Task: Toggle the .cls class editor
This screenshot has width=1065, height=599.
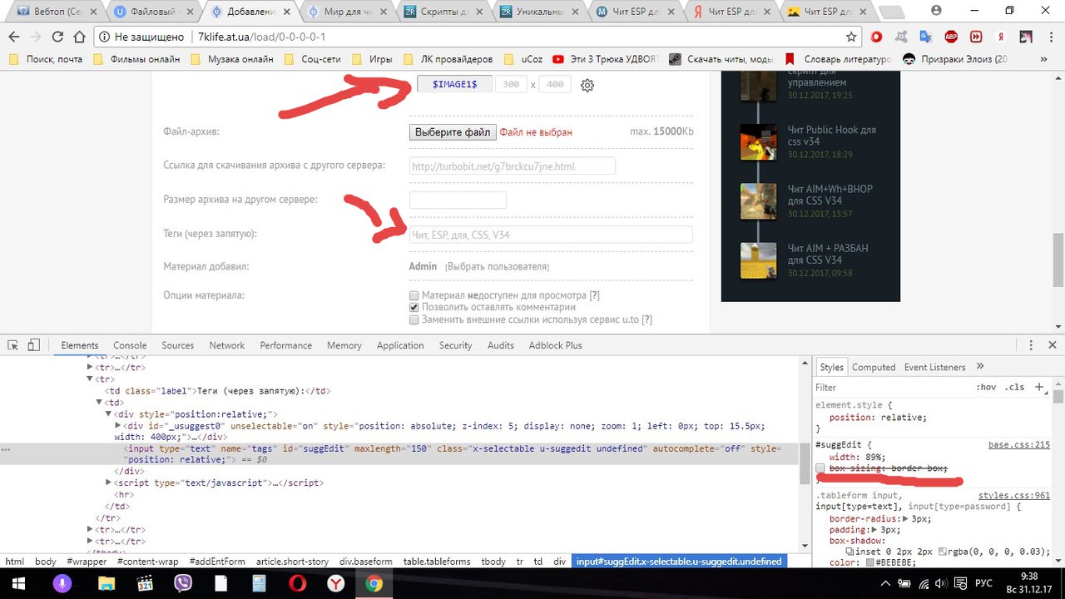Action: (1014, 387)
